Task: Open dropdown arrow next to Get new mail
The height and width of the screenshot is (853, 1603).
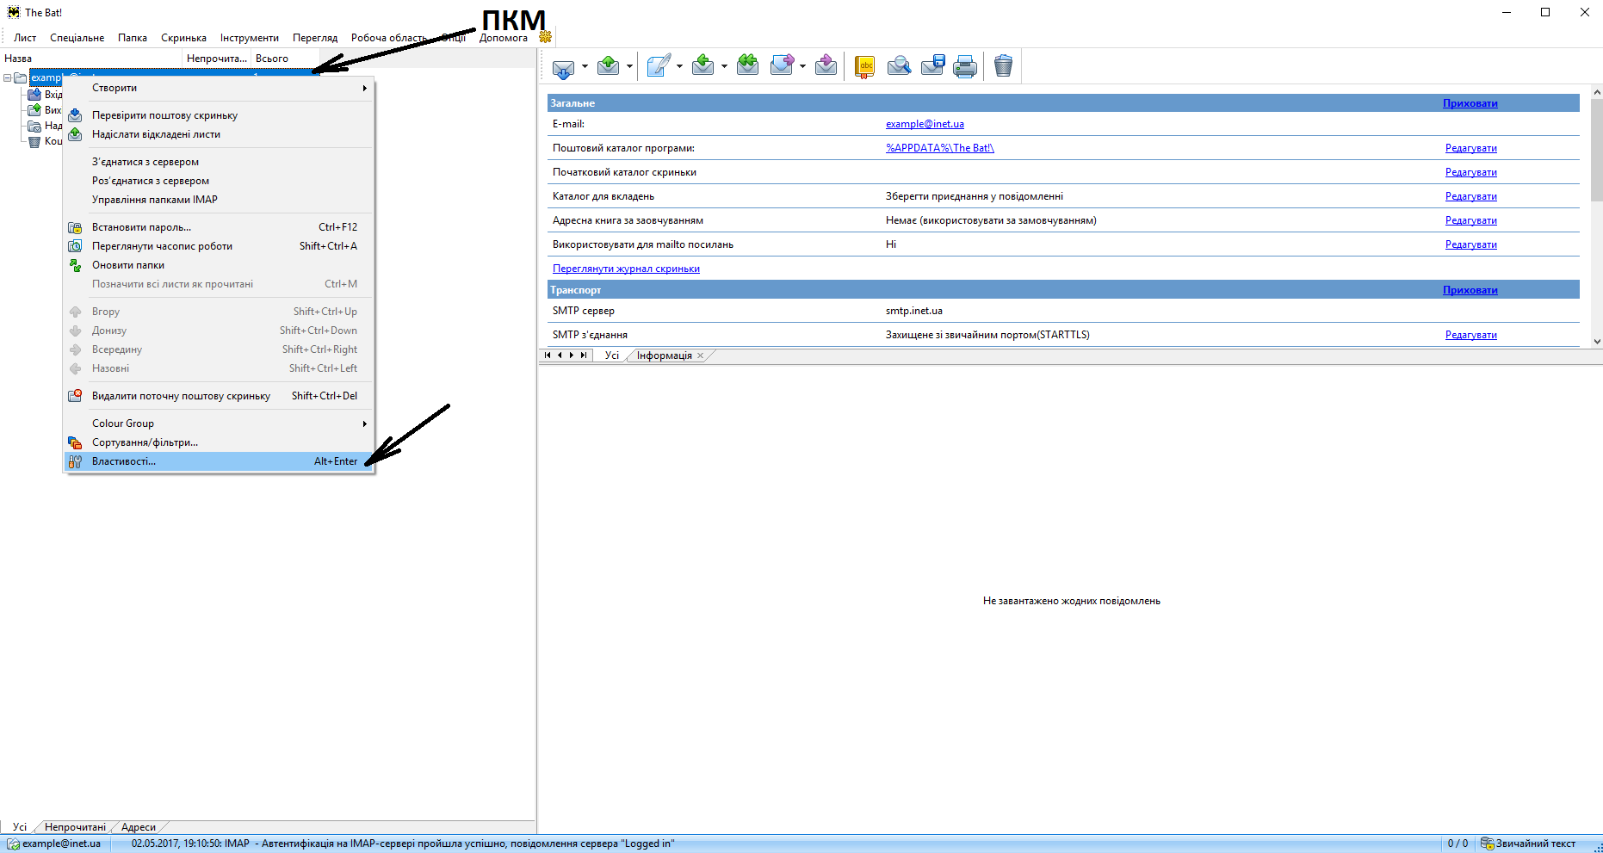Action: [x=585, y=66]
